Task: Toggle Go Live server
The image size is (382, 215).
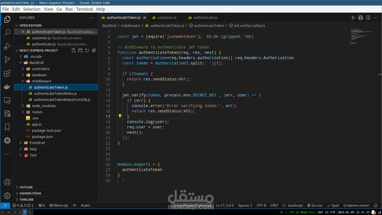Action: click(x=315, y=205)
